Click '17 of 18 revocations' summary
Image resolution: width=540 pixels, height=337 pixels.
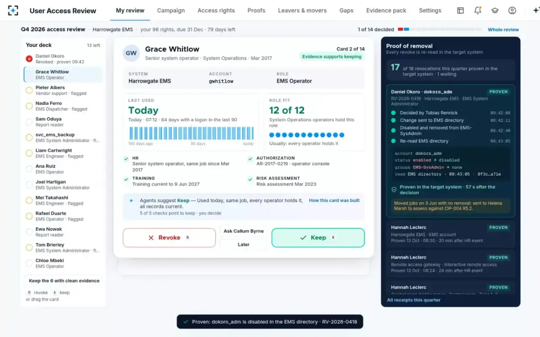click(450, 70)
